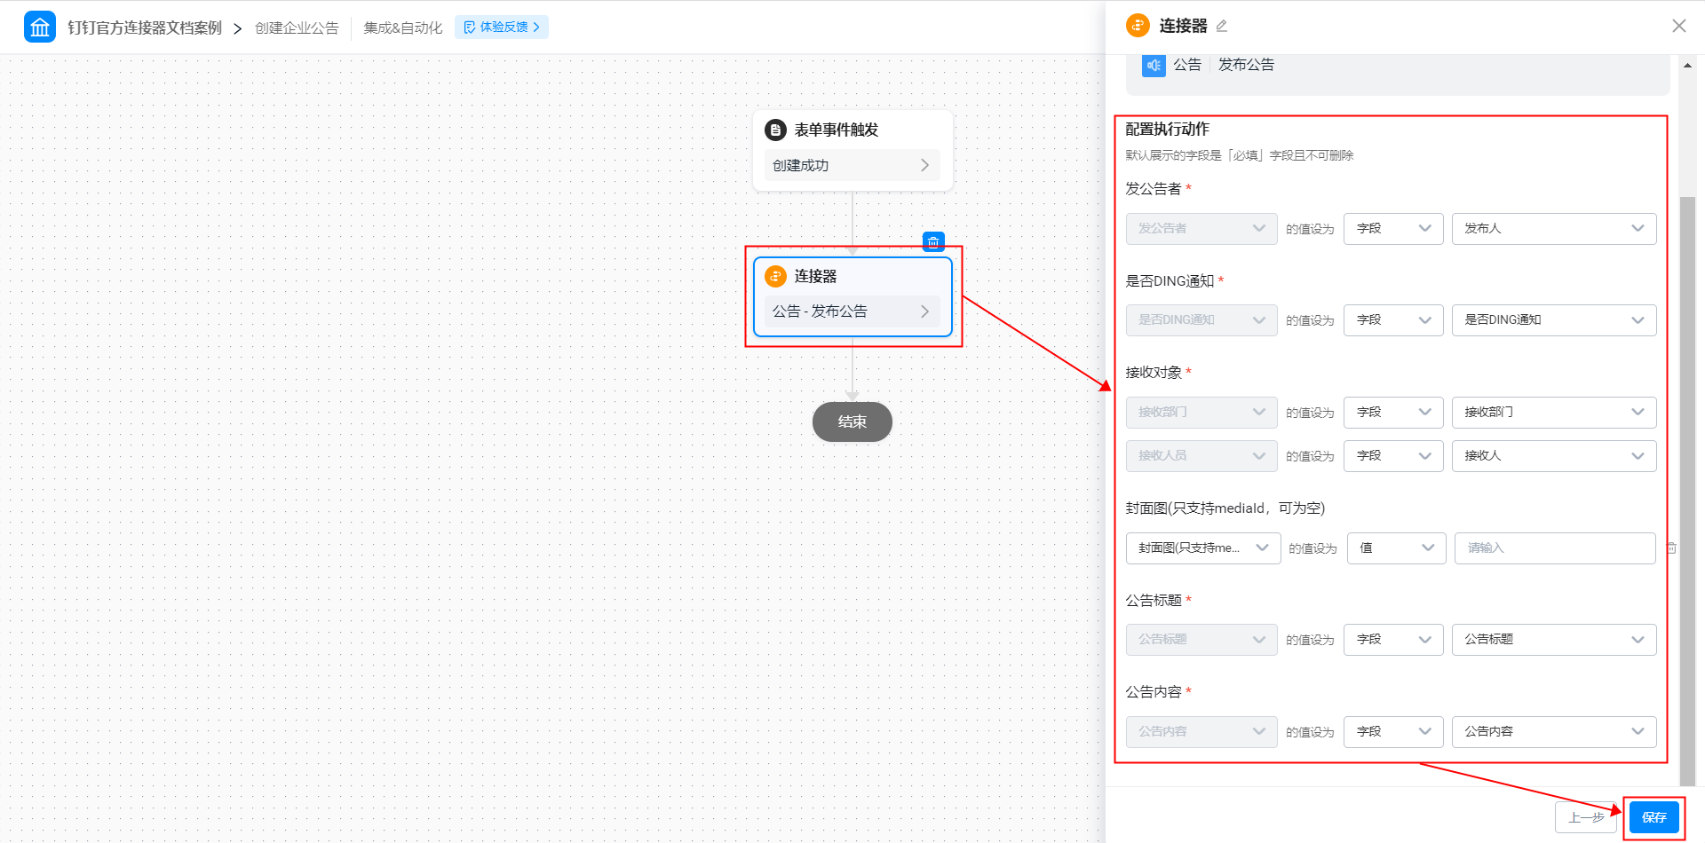Click the edit pencil icon beside 连接器 title
The height and width of the screenshot is (843, 1705).
1222,27
